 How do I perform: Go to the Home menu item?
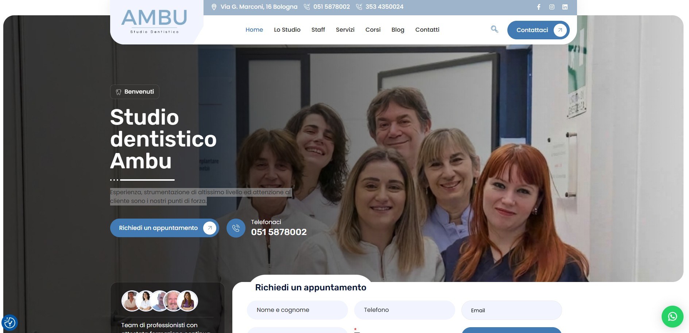click(x=254, y=30)
